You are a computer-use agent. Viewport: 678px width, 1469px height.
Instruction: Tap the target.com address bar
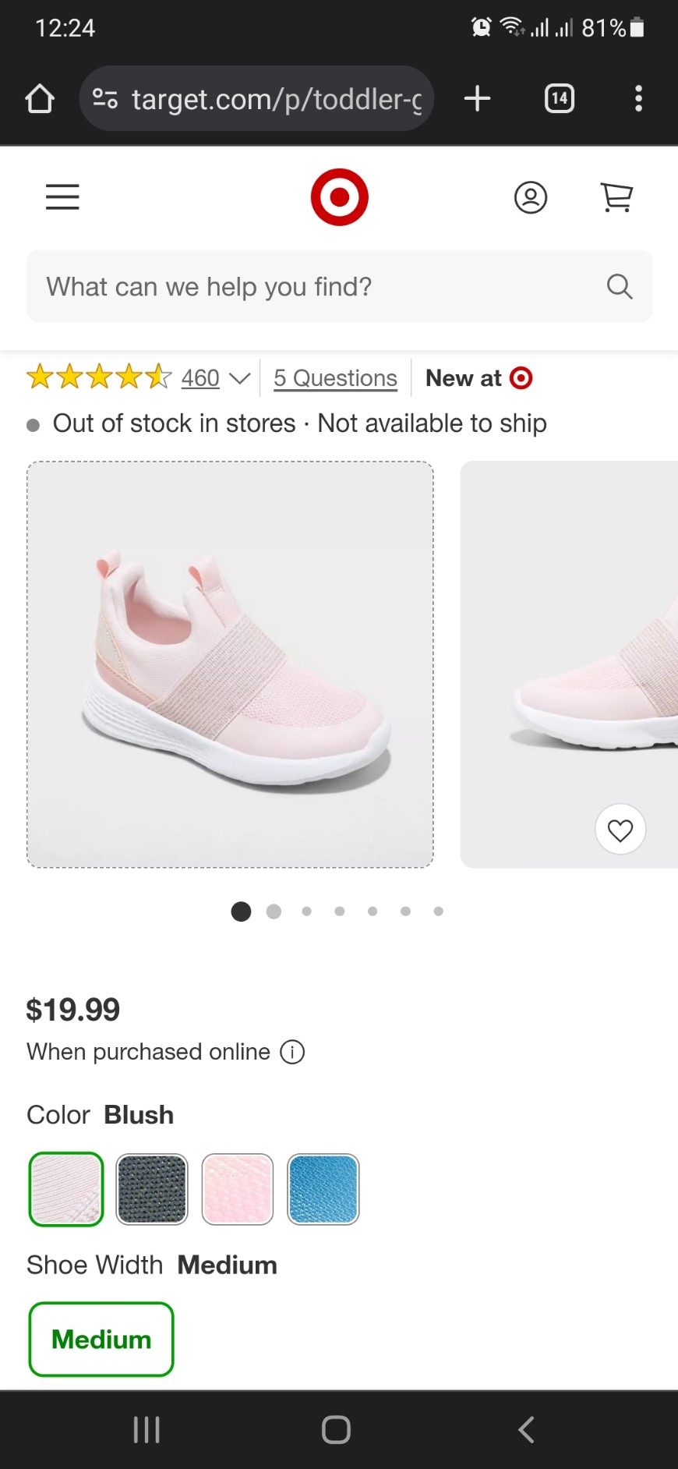(x=256, y=99)
